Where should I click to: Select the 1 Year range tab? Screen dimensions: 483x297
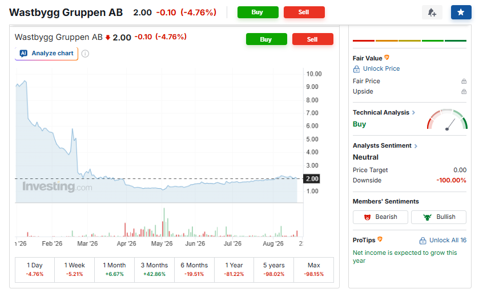(x=234, y=270)
